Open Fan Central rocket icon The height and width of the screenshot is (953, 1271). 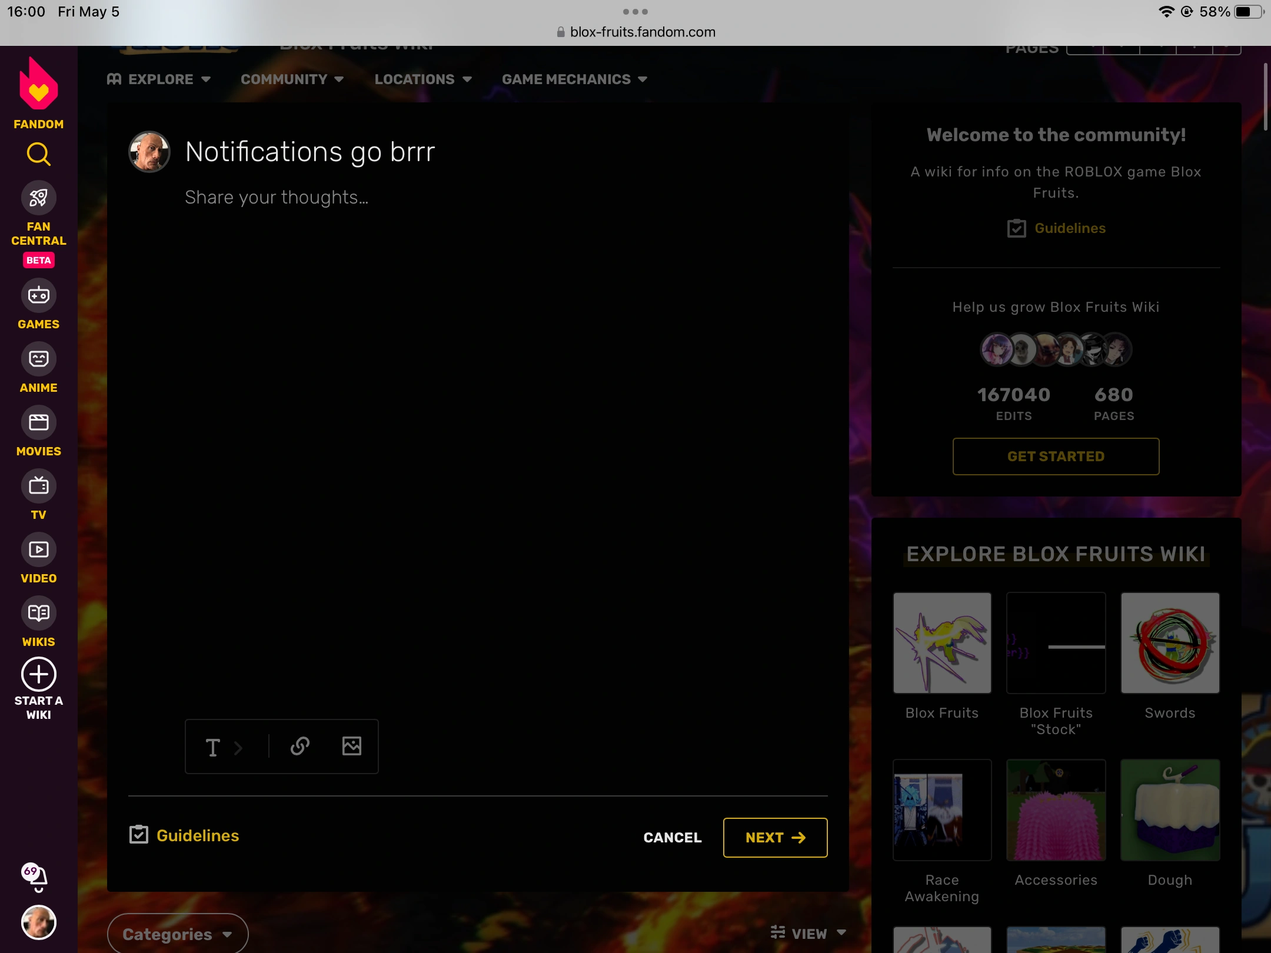point(38,198)
